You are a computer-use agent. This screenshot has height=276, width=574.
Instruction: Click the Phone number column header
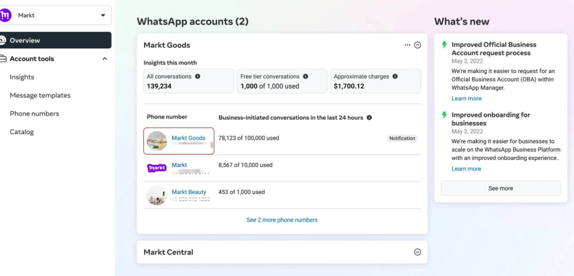(x=167, y=117)
